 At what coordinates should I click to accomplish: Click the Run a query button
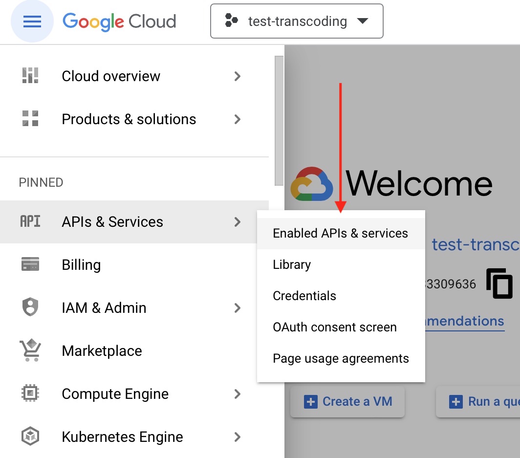point(478,402)
